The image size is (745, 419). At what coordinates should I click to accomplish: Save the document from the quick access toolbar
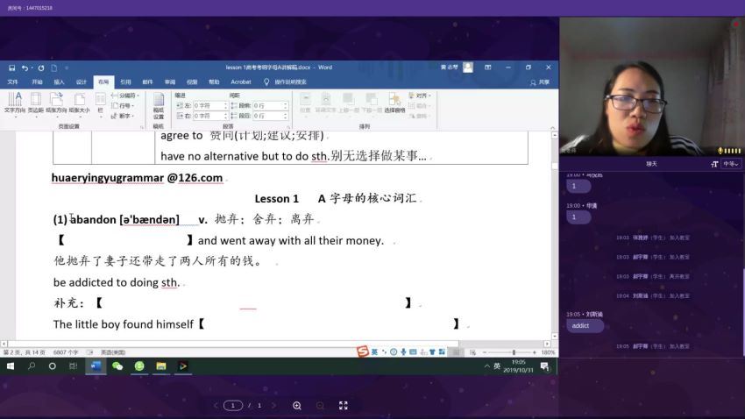tap(12, 67)
